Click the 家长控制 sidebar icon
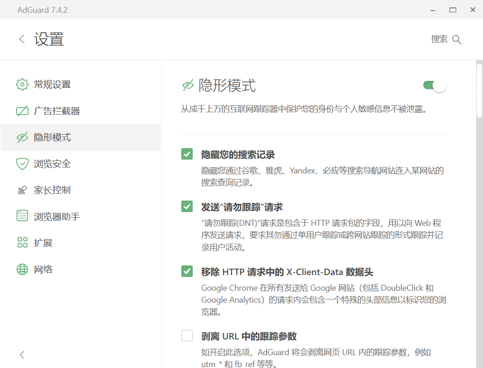Viewport: 483px width, 368px height. [22, 190]
